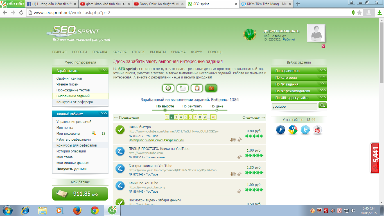Expand the По параметрам filter
384x216 pixels.
(x=299, y=71)
